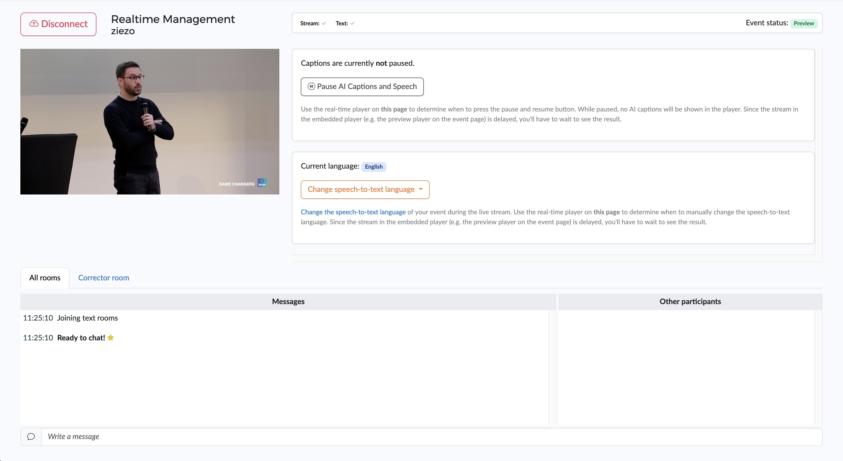Click the 'Current language:' label
843x461 pixels.
pos(330,167)
